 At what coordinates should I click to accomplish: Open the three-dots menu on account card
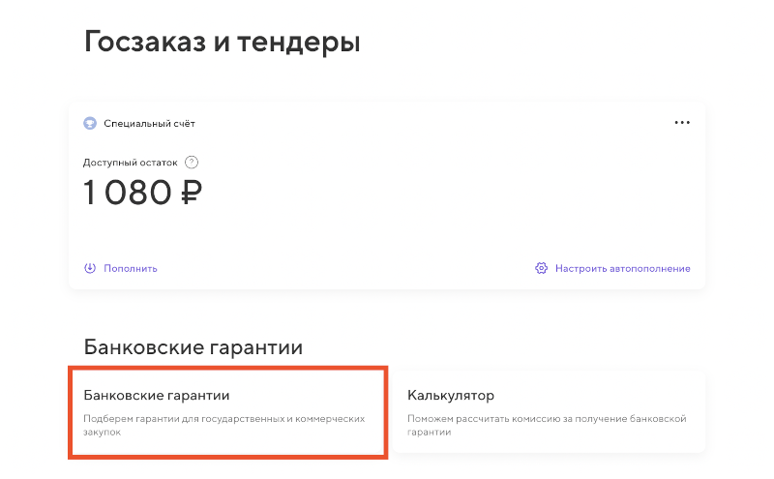tap(682, 123)
